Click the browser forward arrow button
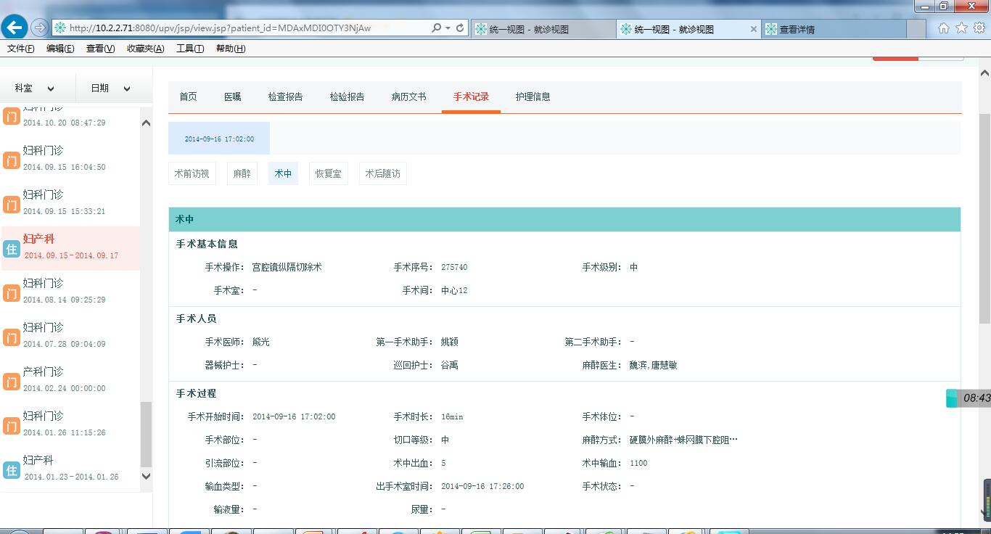The width and height of the screenshot is (991, 534). click(x=40, y=28)
